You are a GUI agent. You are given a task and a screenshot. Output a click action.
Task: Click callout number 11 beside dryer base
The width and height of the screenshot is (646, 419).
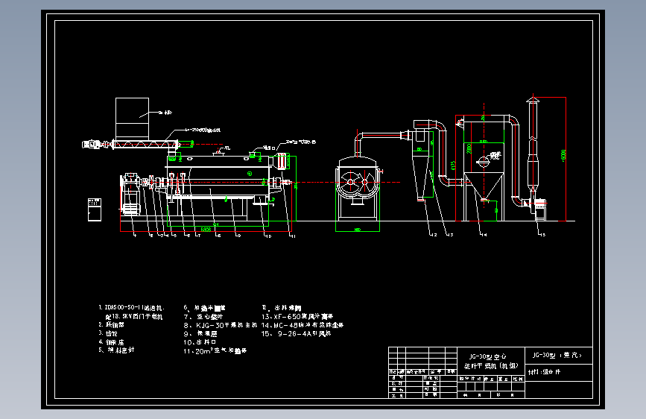click(293, 236)
